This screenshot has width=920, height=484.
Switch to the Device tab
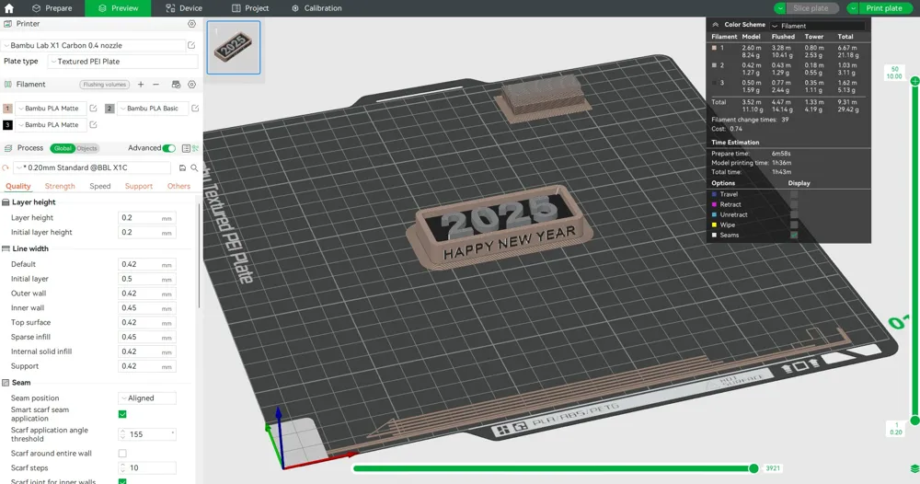[184, 8]
